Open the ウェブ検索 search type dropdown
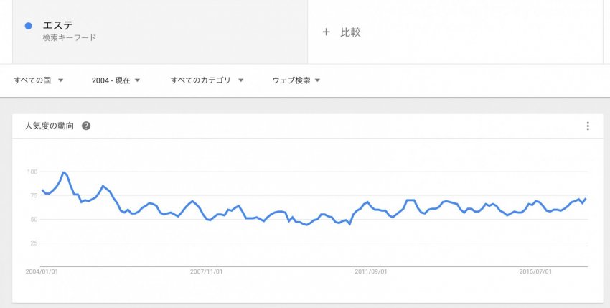 pos(296,80)
